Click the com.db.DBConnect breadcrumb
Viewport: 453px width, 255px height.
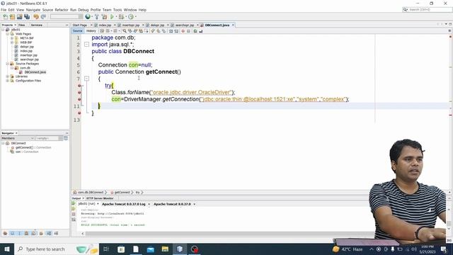tap(90, 192)
